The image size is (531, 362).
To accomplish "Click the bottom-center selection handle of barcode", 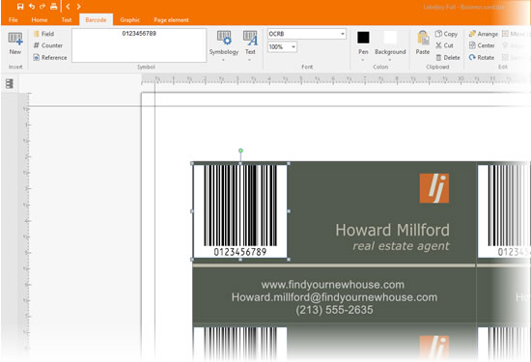I will tap(240, 260).
